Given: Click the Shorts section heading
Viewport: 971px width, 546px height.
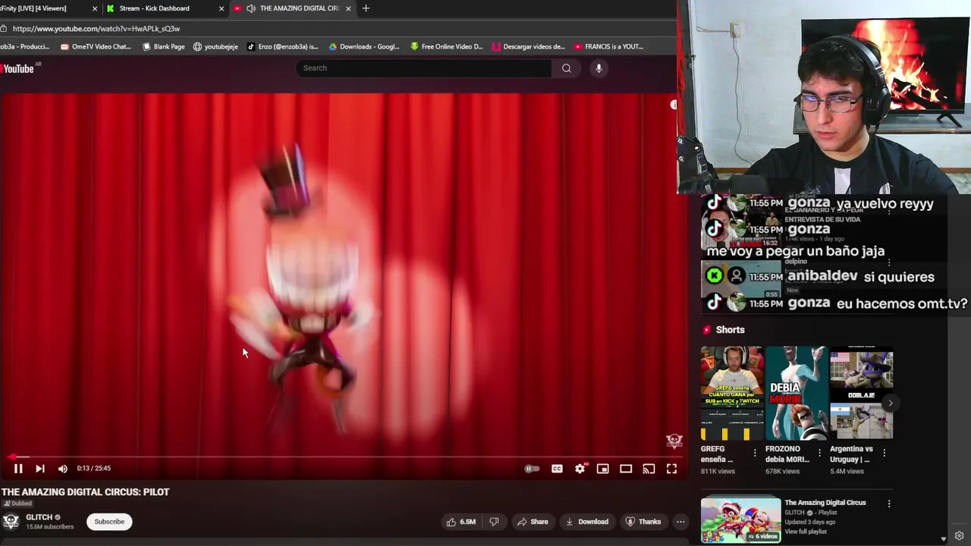Looking at the screenshot, I should [x=730, y=330].
